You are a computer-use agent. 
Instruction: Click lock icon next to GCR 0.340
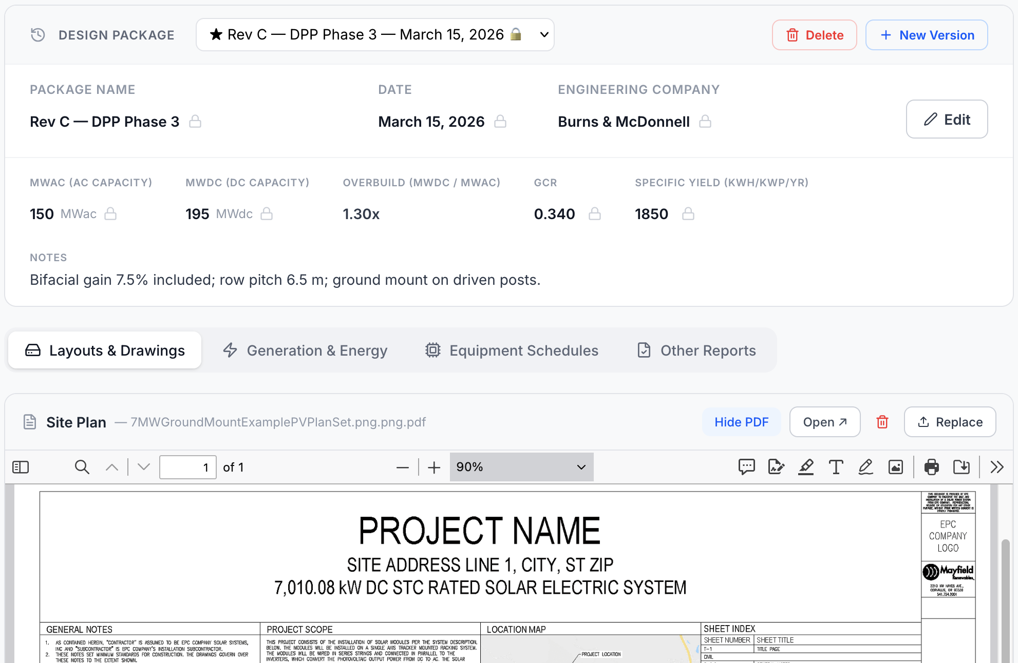click(595, 214)
